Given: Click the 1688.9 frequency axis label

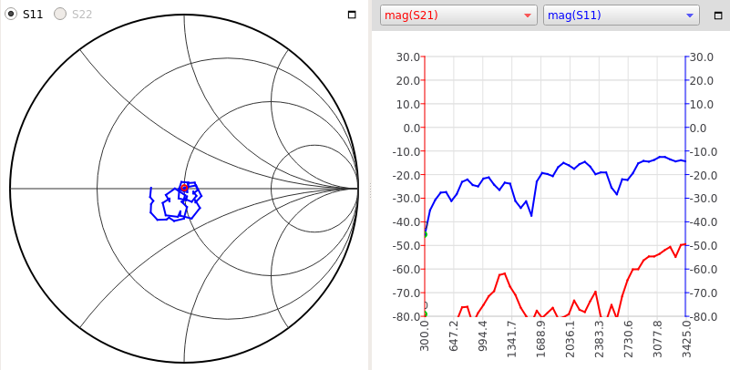Looking at the screenshot, I should coord(540,338).
